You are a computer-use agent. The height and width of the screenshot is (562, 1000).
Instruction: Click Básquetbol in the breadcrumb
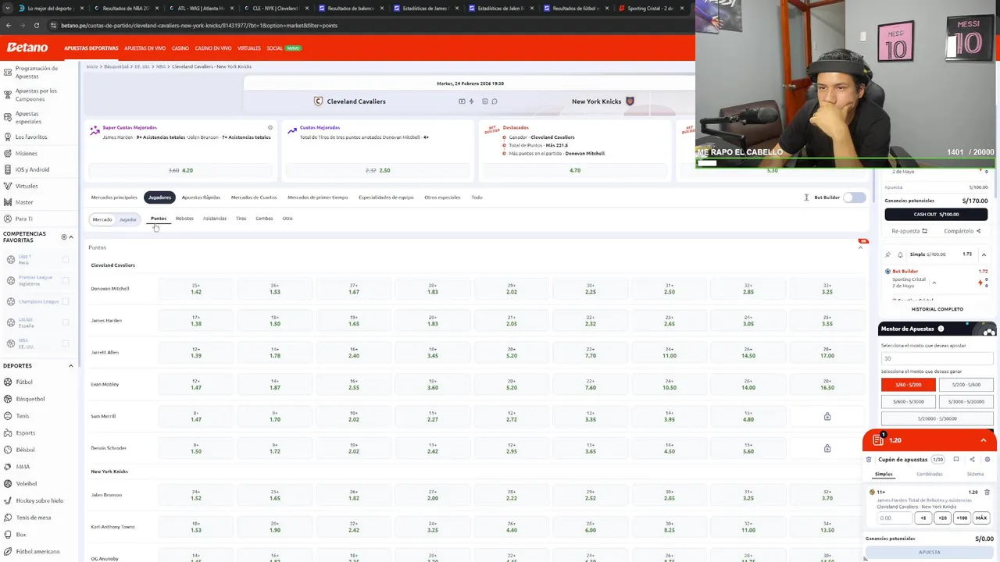[x=116, y=66]
